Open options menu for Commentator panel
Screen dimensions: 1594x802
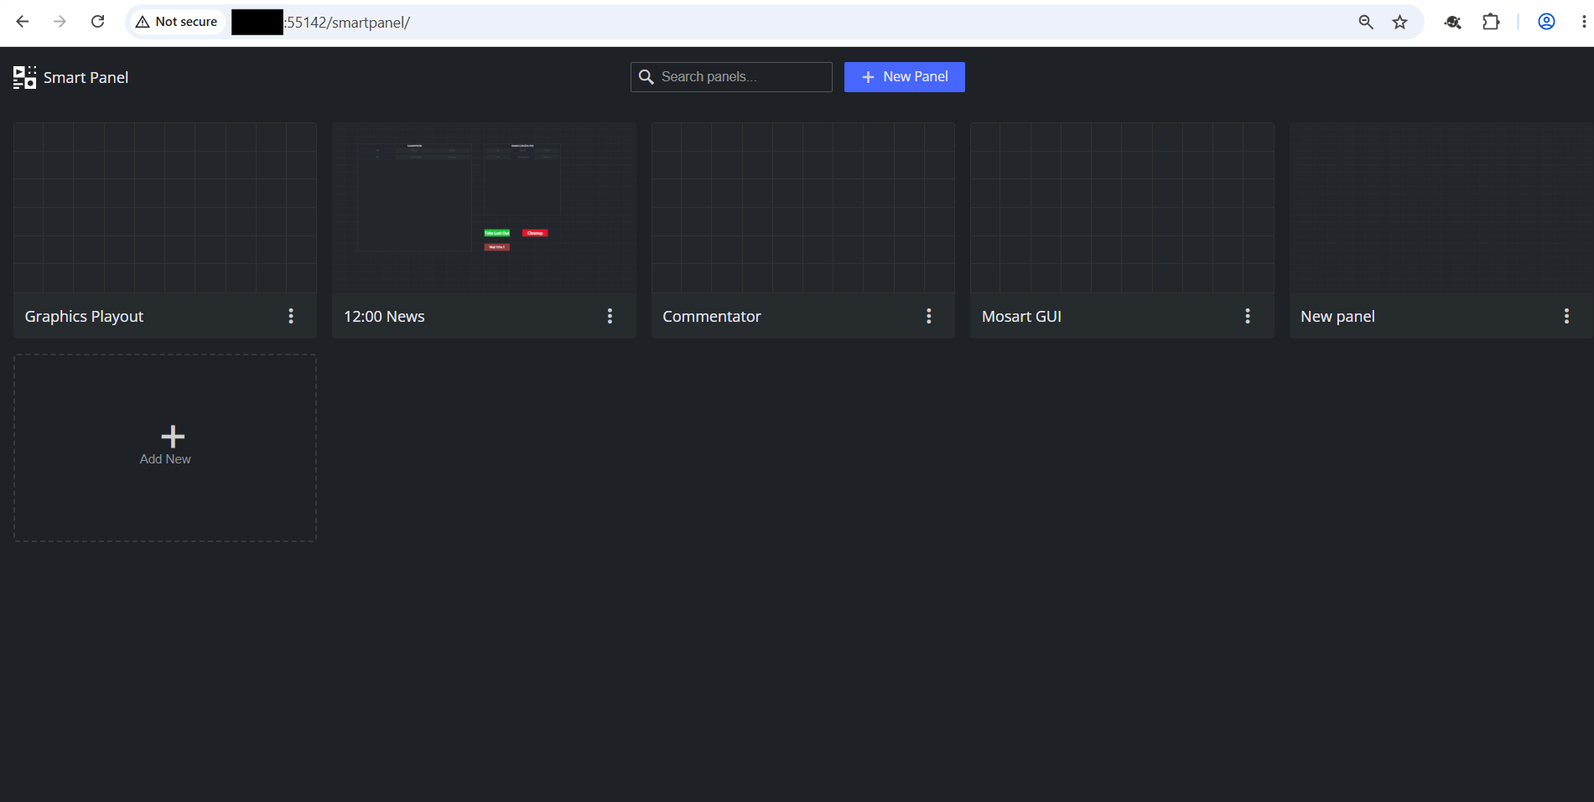[928, 316]
